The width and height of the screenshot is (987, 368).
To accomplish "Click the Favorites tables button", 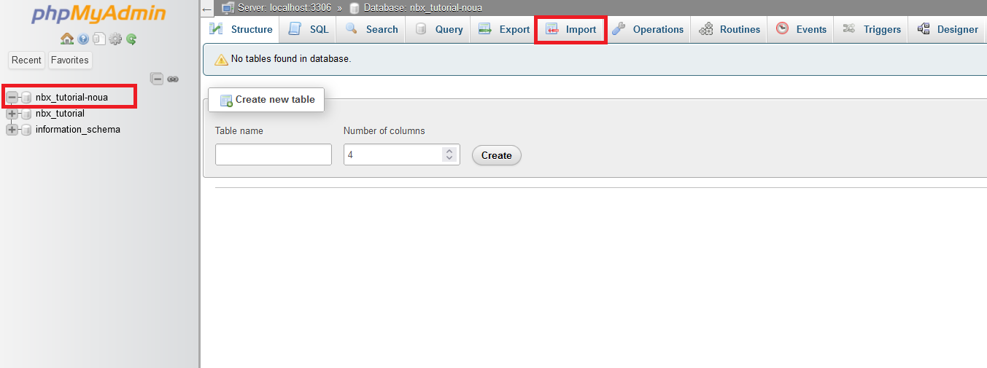I will [x=69, y=60].
